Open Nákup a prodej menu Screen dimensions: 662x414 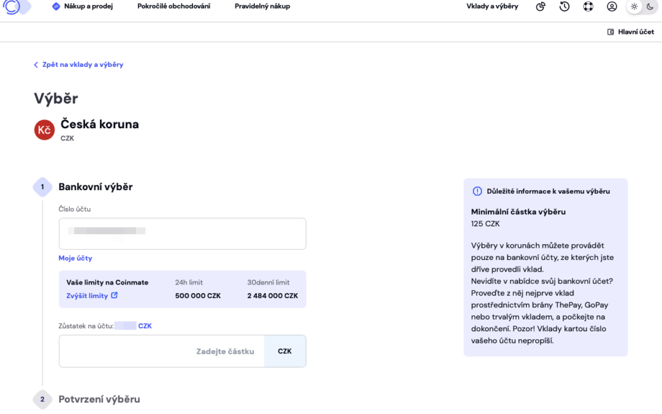coord(83,6)
